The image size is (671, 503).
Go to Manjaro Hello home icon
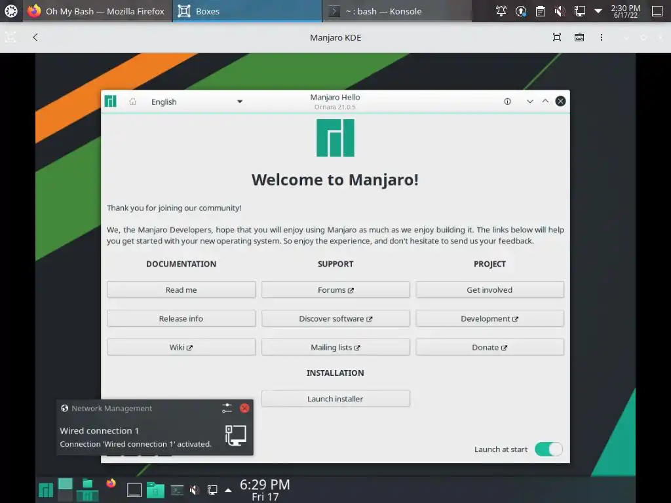pyautogui.click(x=132, y=102)
